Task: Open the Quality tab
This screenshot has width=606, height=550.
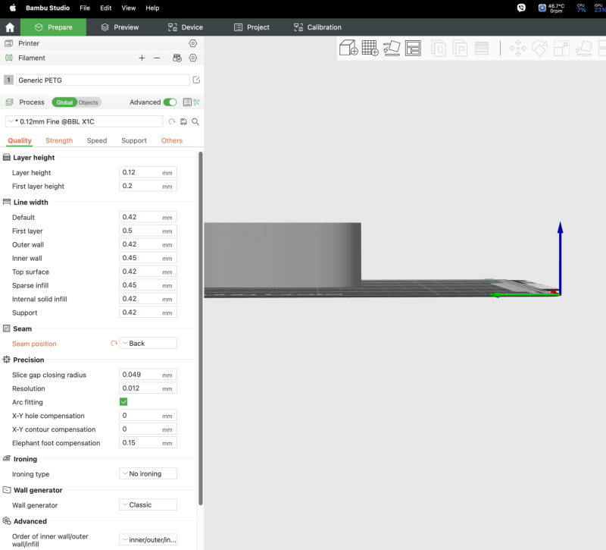Action: pos(20,140)
